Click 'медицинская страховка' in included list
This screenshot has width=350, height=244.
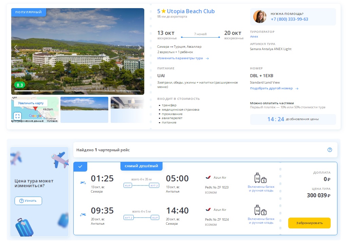pos(180,109)
